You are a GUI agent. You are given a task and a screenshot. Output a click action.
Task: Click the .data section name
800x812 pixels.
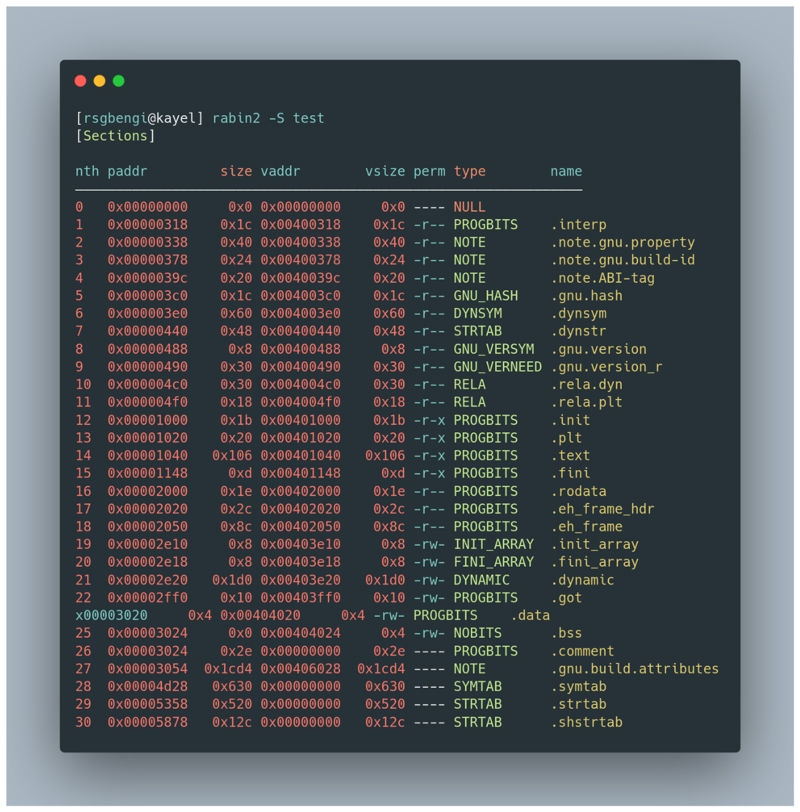[530, 615]
